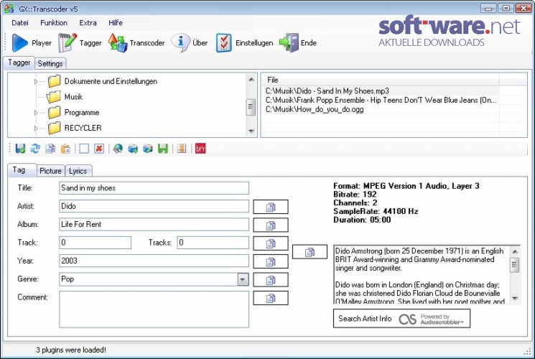Viewport: 535px width, 359px height.
Task: Switch to the Settings tab
Action: (50, 63)
